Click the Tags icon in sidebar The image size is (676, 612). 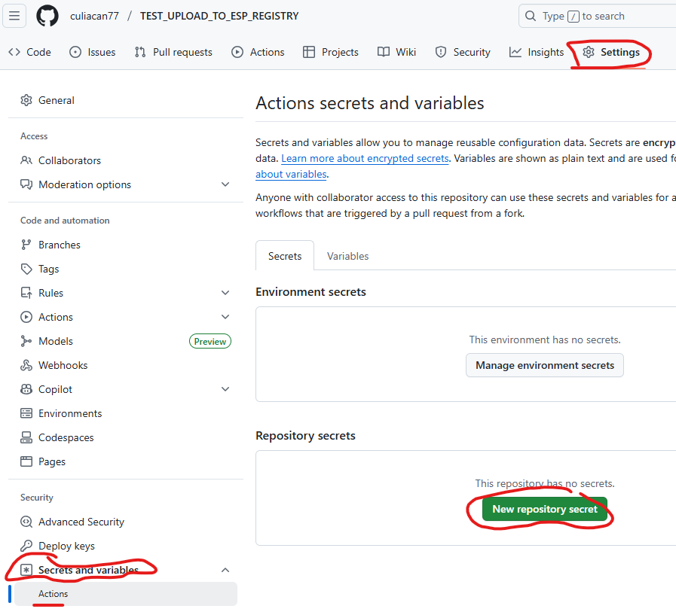(x=26, y=269)
